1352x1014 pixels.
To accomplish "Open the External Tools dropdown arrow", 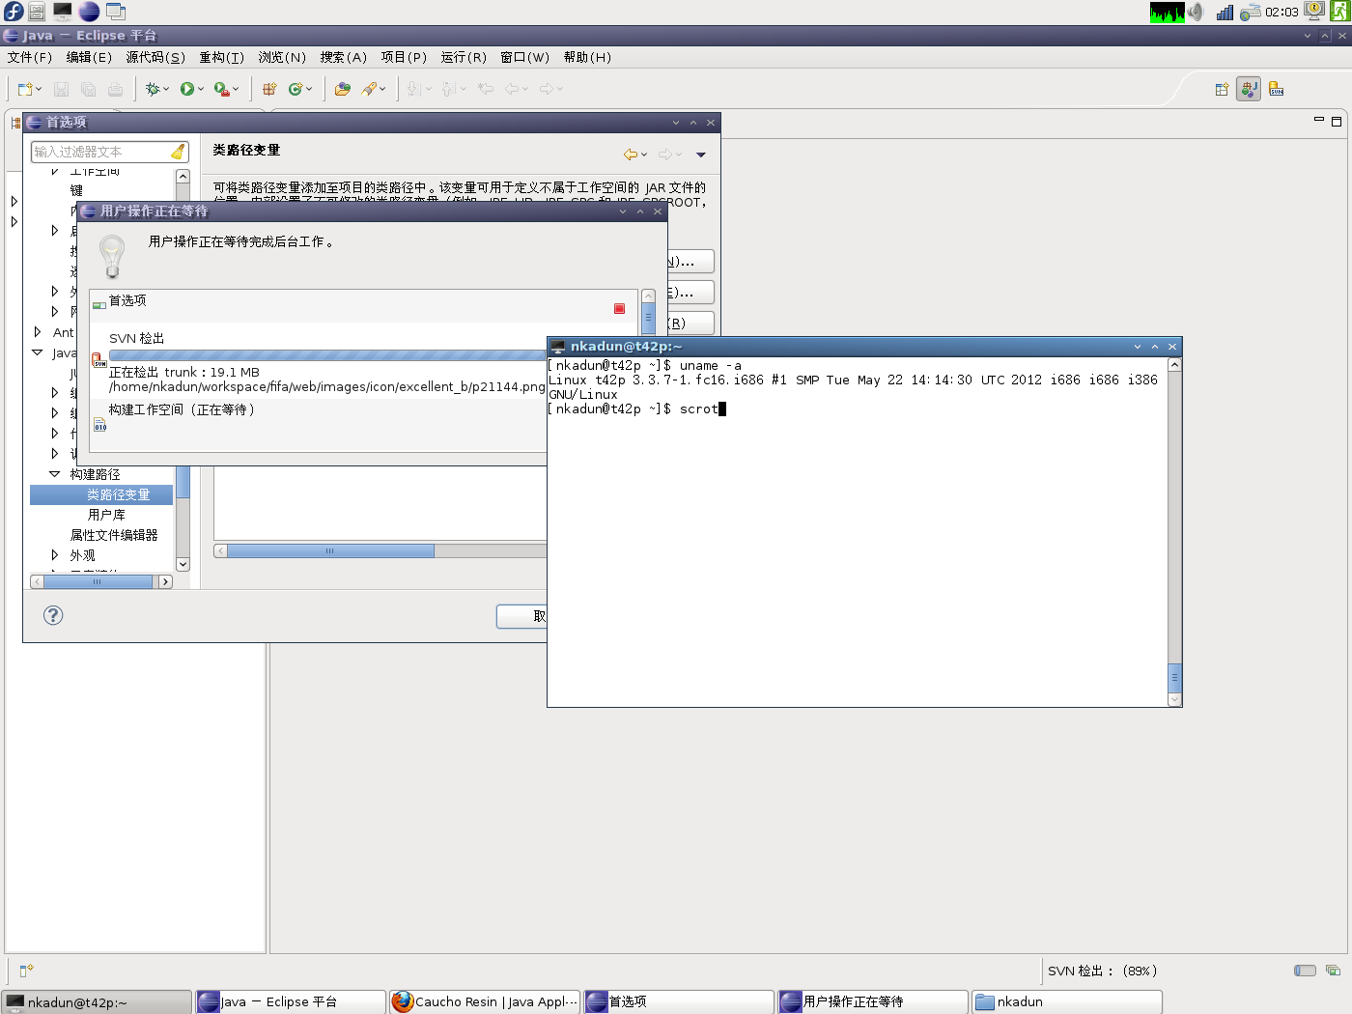I will tap(236, 89).
